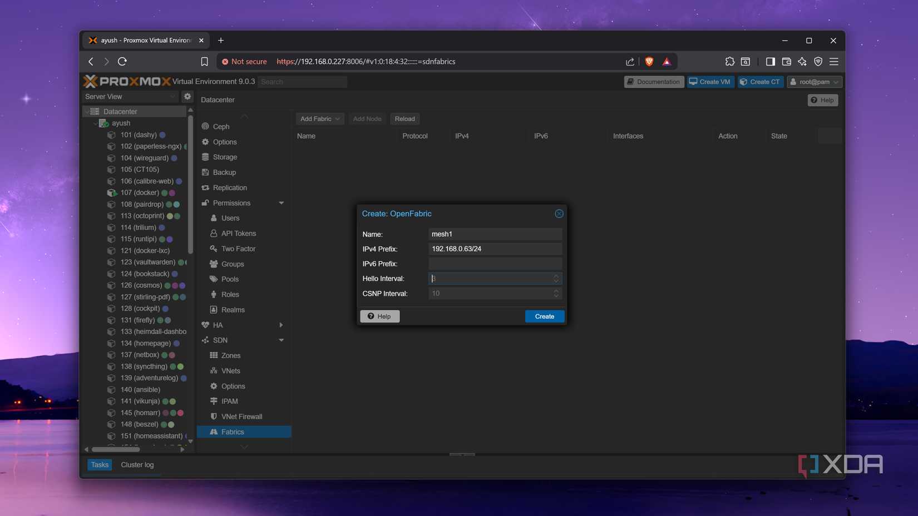The width and height of the screenshot is (918, 516).
Task: Click the browser extensions icon
Action: 730,62
